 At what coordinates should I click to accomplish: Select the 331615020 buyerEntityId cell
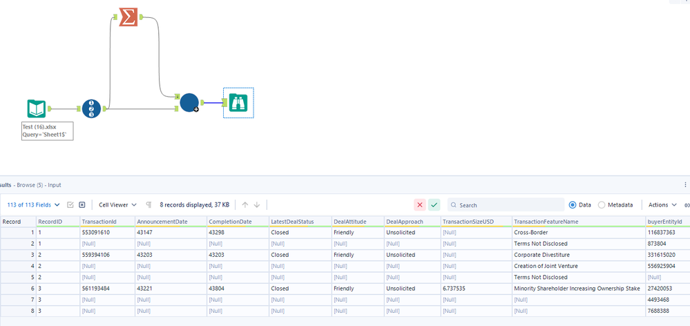668,255
